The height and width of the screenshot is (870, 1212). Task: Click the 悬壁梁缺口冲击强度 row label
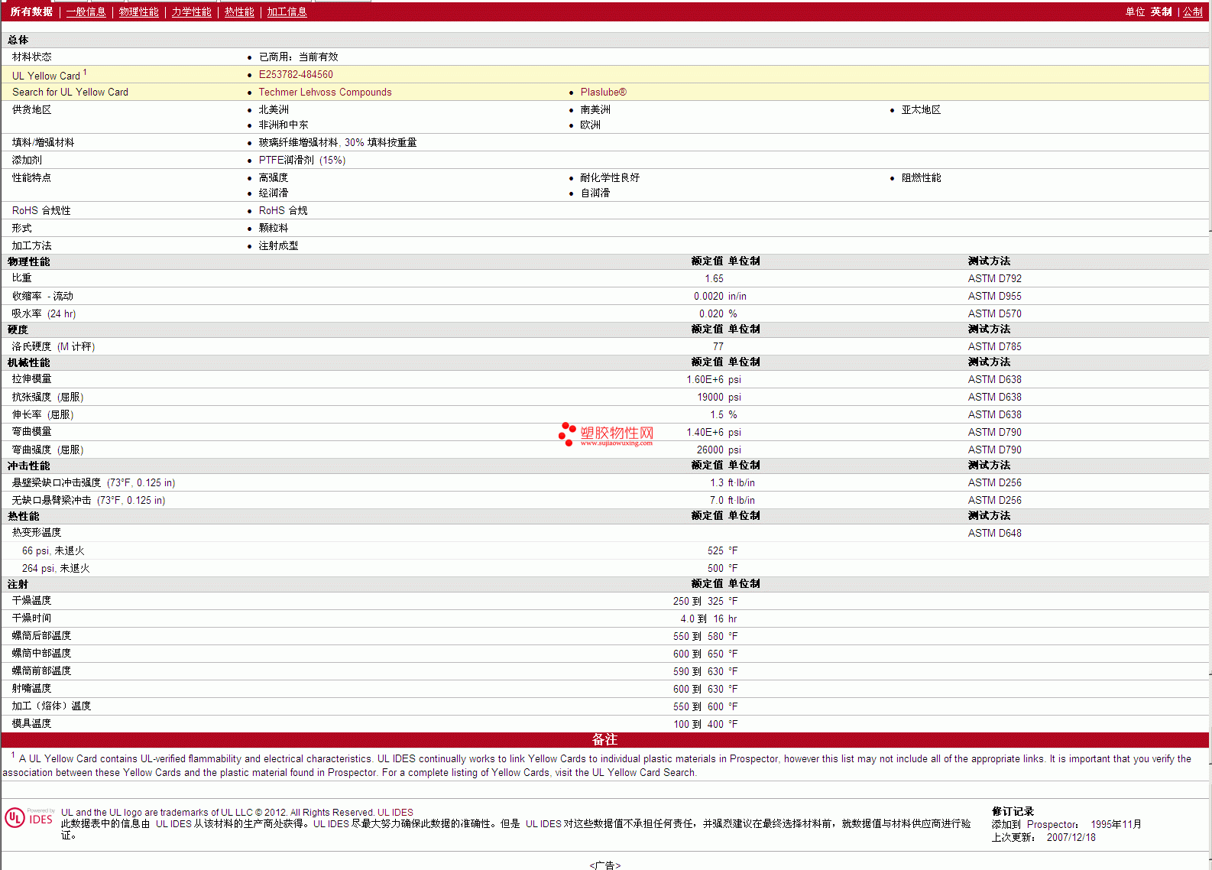[93, 483]
